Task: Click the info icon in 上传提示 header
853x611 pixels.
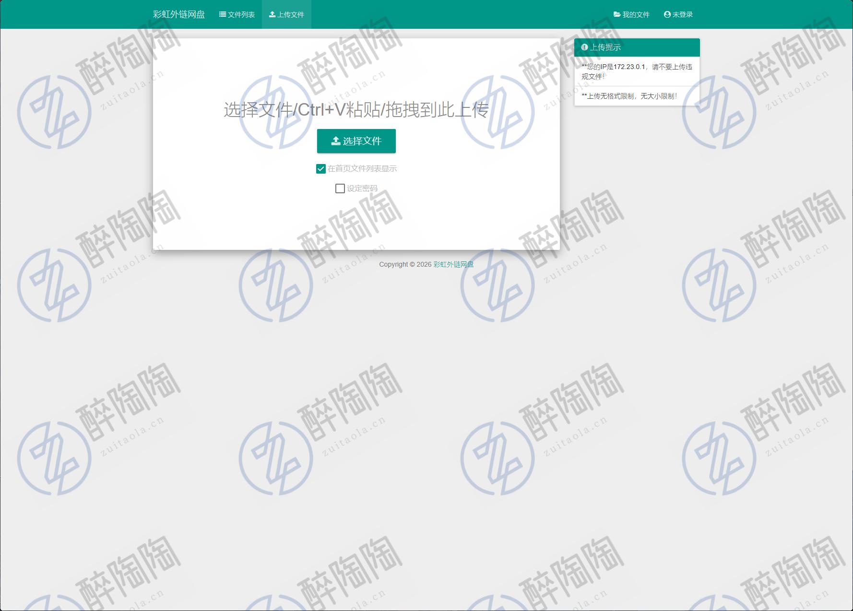Action: tap(584, 47)
